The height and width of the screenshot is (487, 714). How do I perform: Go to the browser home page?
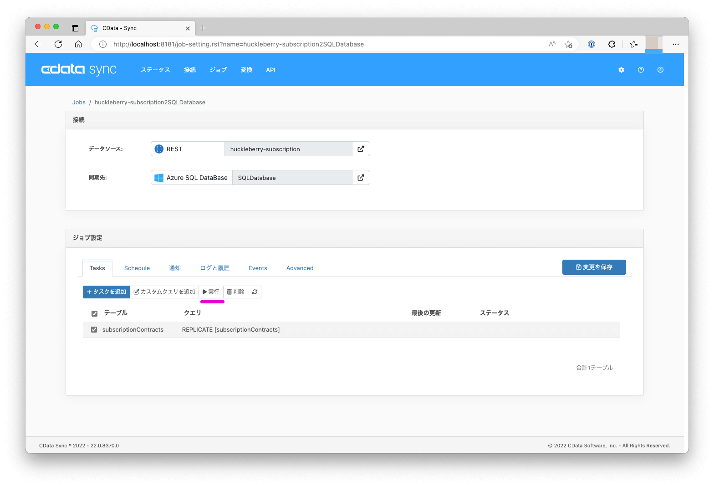(x=78, y=44)
